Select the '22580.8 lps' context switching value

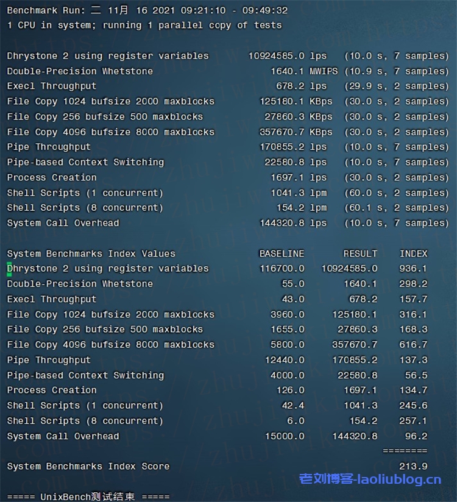[296, 162]
